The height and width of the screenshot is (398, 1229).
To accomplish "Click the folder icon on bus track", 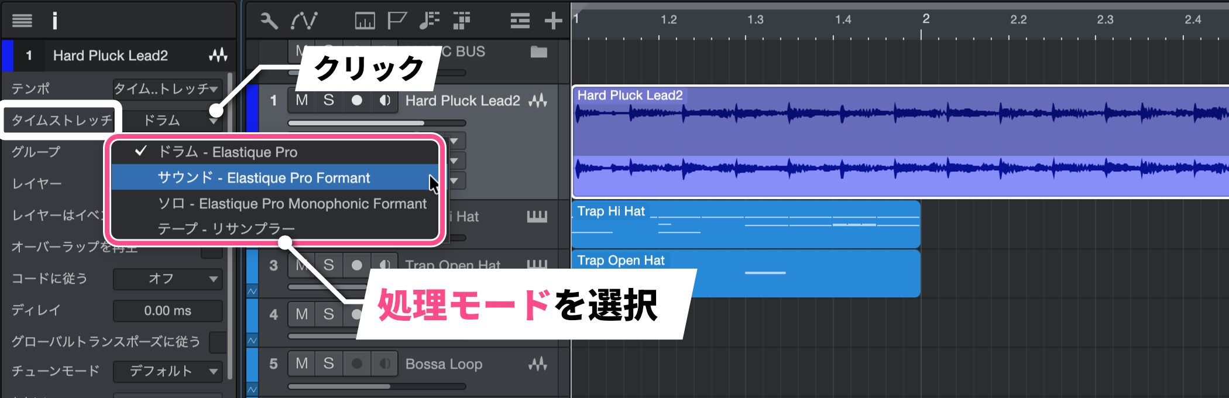I will pos(538,52).
